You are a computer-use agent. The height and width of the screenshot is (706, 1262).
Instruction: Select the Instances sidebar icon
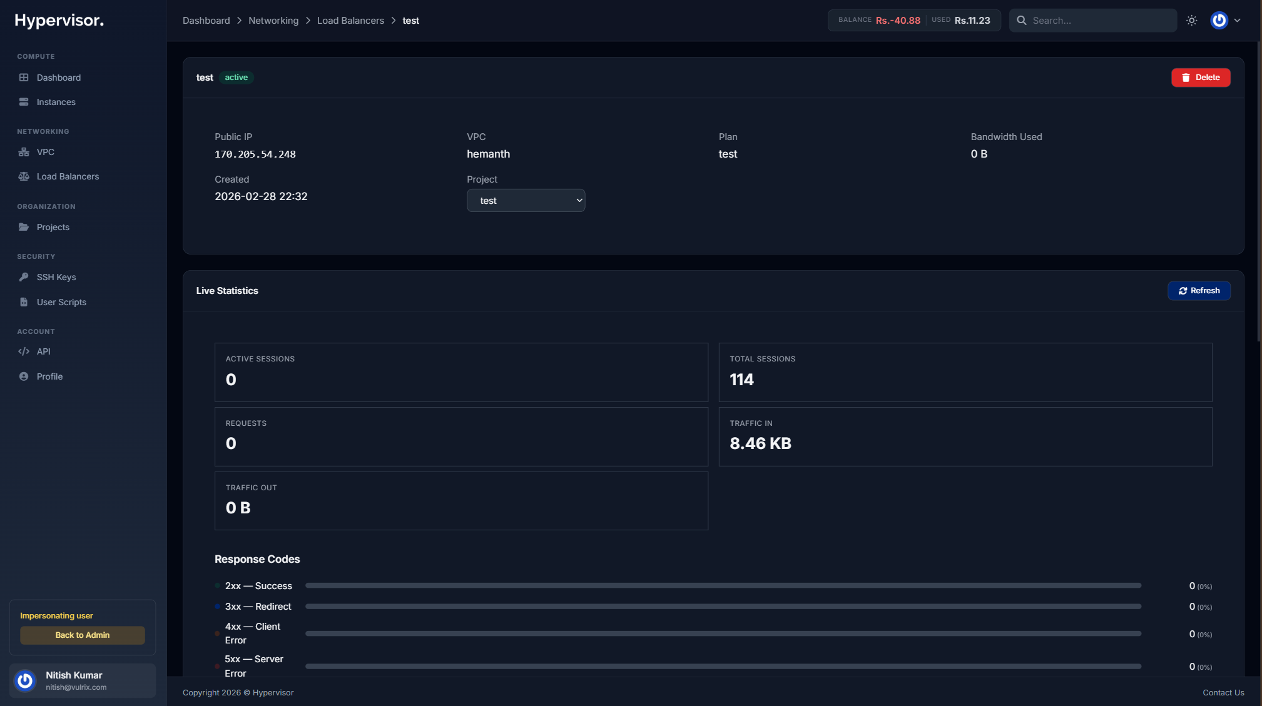coord(24,101)
